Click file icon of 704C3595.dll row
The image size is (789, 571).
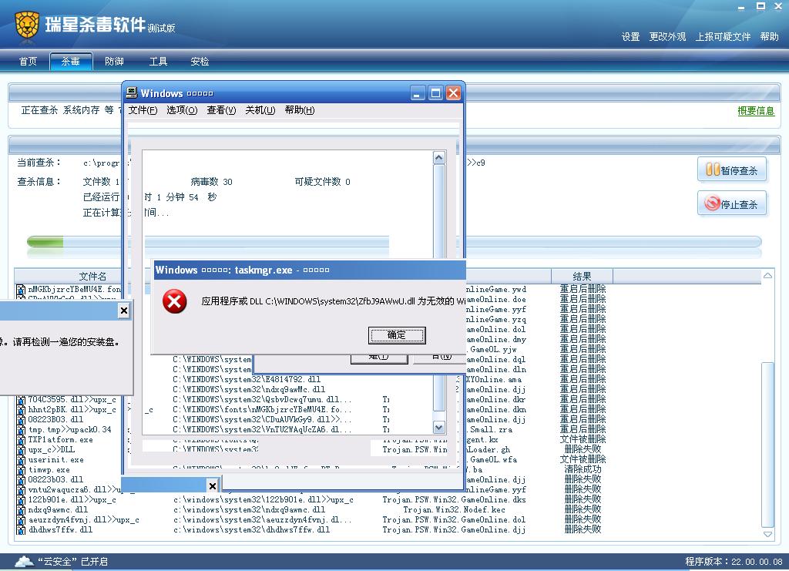click(x=21, y=401)
